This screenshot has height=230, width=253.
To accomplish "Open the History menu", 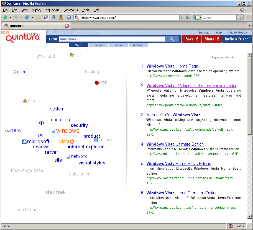I will pos(37,10).
